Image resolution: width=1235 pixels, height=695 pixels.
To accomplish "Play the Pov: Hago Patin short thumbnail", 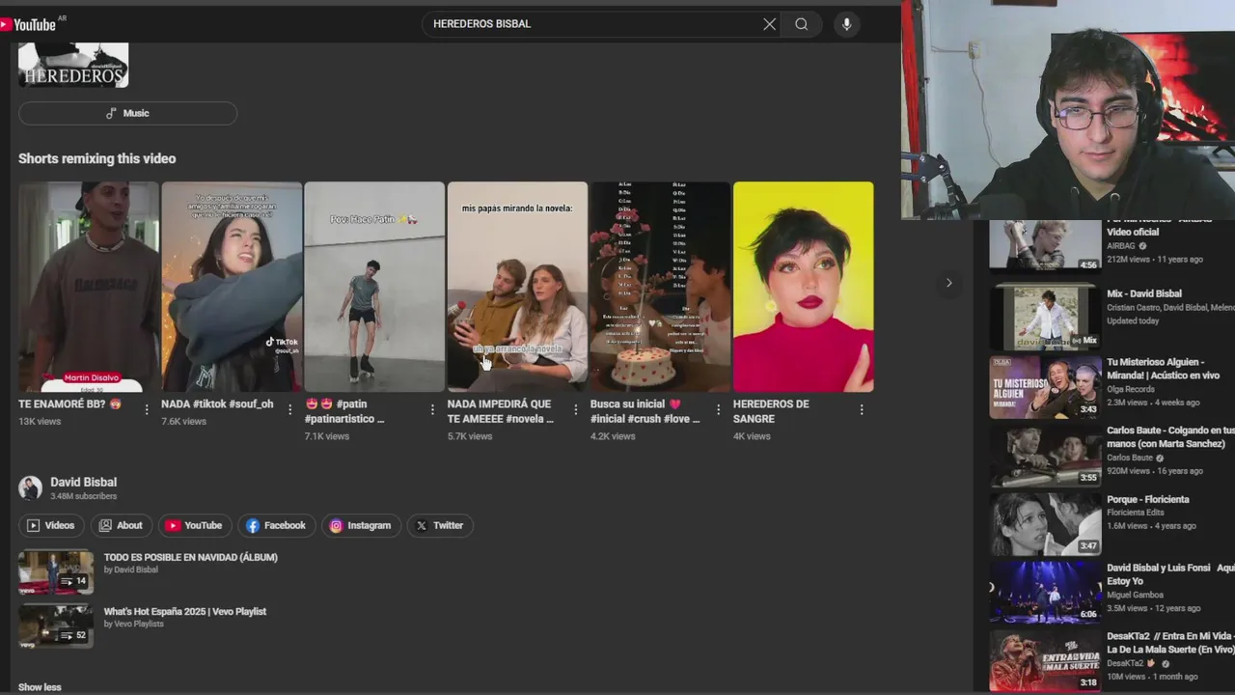I will click(x=374, y=287).
